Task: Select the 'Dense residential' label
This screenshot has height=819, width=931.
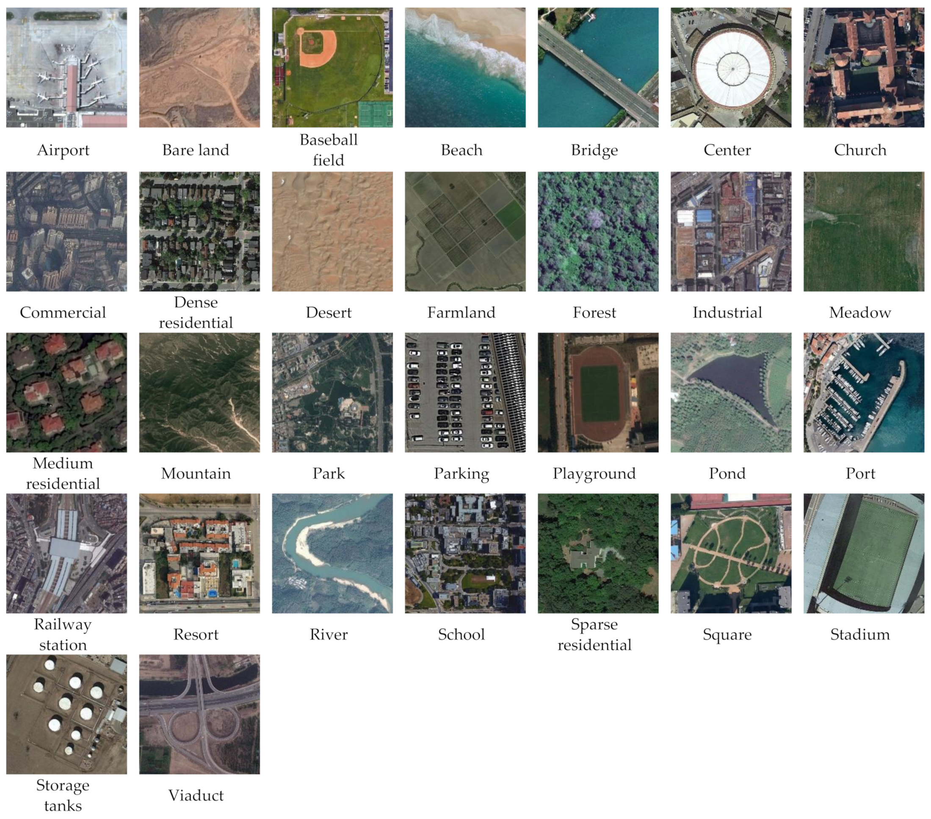Action: tap(196, 313)
